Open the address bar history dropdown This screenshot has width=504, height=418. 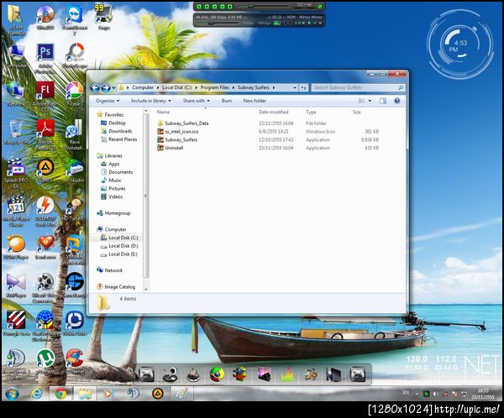(x=295, y=87)
